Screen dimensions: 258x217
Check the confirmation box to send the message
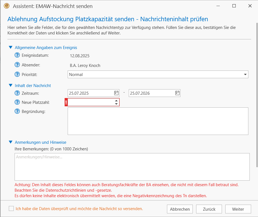pyautogui.click(x=11, y=208)
